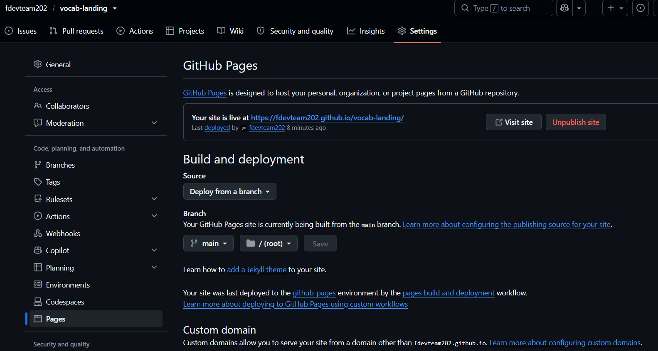This screenshot has width=658, height=351.
Task: Click the Rulesets icon in sidebar
Action: pos(38,199)
